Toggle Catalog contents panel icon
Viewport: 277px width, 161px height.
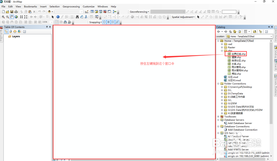click(261, 32)
